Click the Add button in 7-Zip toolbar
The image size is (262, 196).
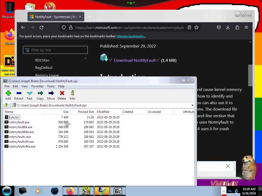point(8,95)
